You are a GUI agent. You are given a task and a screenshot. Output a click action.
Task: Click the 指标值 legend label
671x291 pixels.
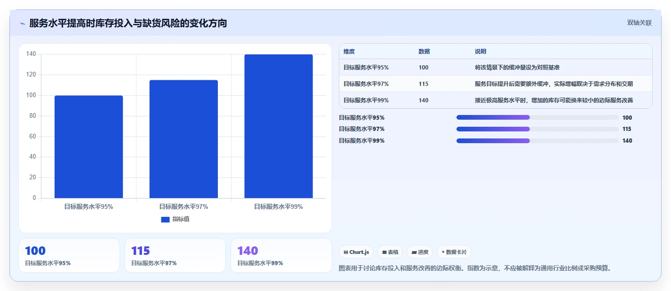coord(181,219)
